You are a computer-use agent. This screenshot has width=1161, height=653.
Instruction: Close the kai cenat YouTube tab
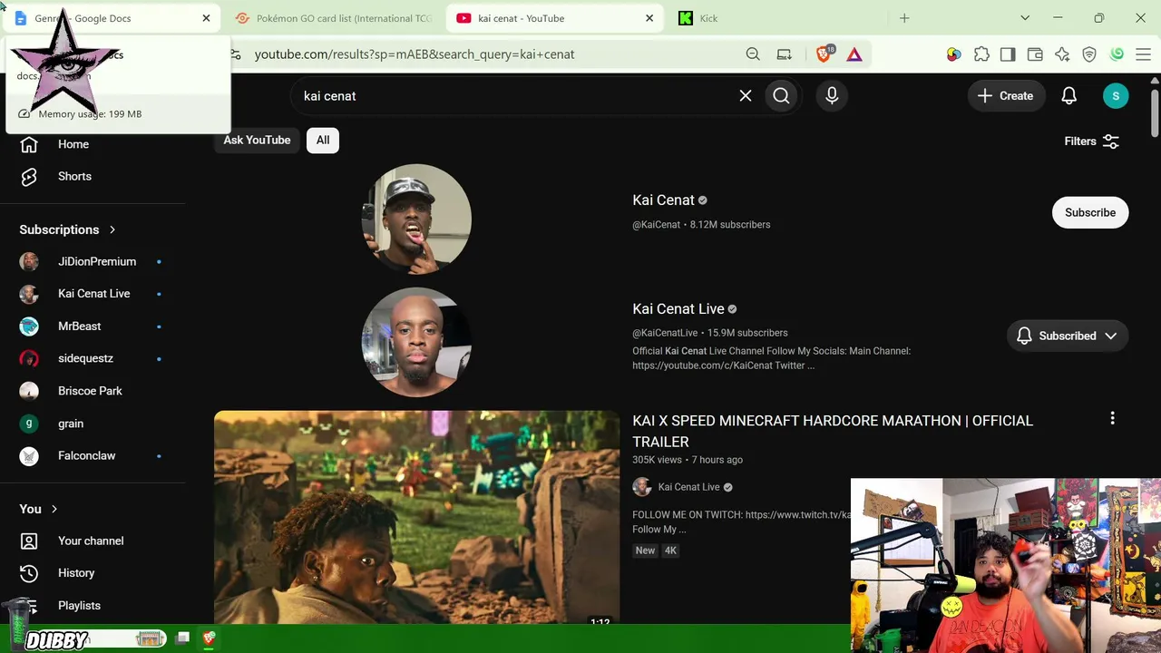pos(649,18)
